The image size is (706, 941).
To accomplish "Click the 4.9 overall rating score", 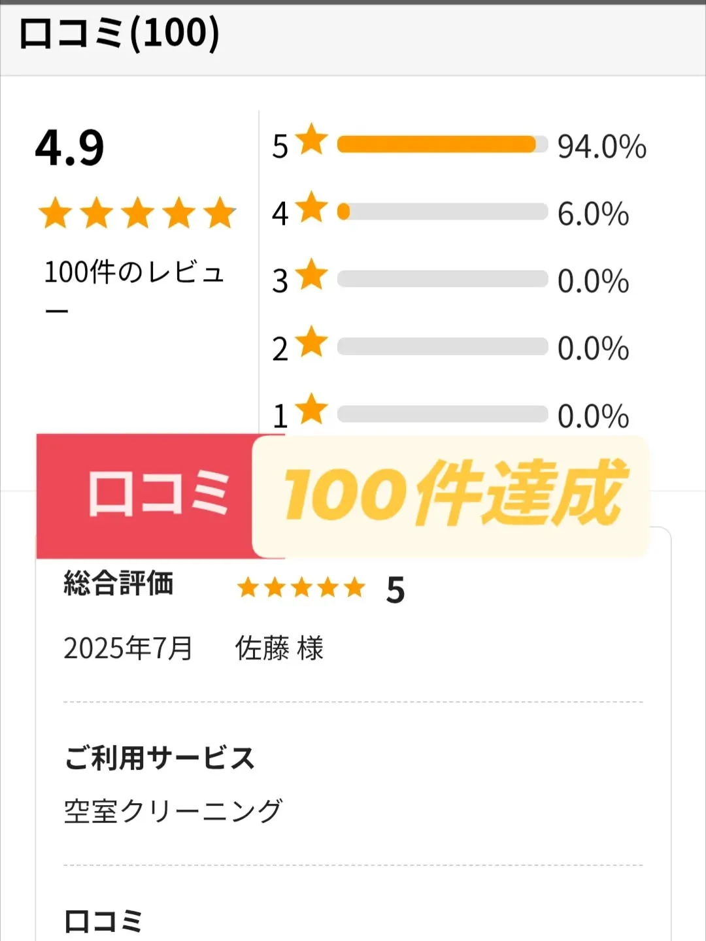I will pos(69,148).
